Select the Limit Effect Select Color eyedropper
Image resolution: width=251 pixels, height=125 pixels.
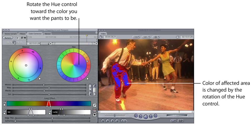click(95, 105)
